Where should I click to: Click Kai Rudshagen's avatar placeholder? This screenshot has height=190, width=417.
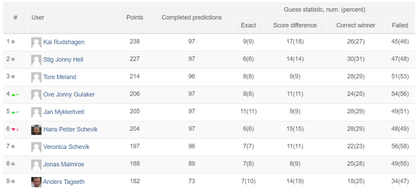coord(36,42)
